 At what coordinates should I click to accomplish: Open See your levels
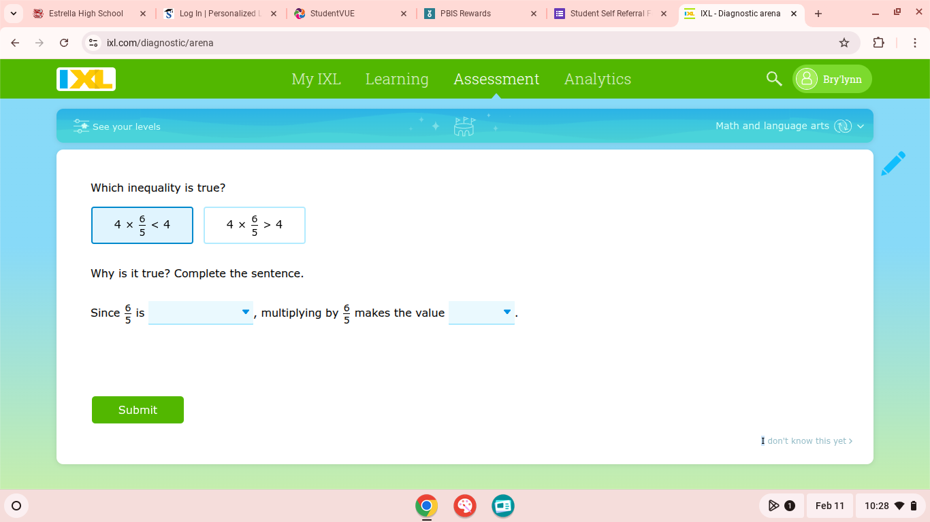pos(117,126)
